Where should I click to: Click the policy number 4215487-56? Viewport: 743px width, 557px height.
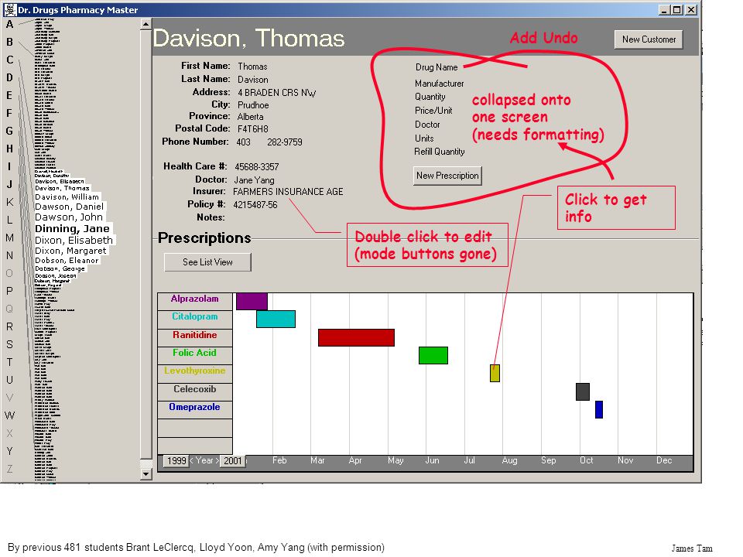click(x=255, y=205)
